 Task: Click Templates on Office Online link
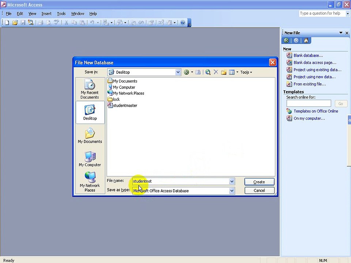point(316,111)
